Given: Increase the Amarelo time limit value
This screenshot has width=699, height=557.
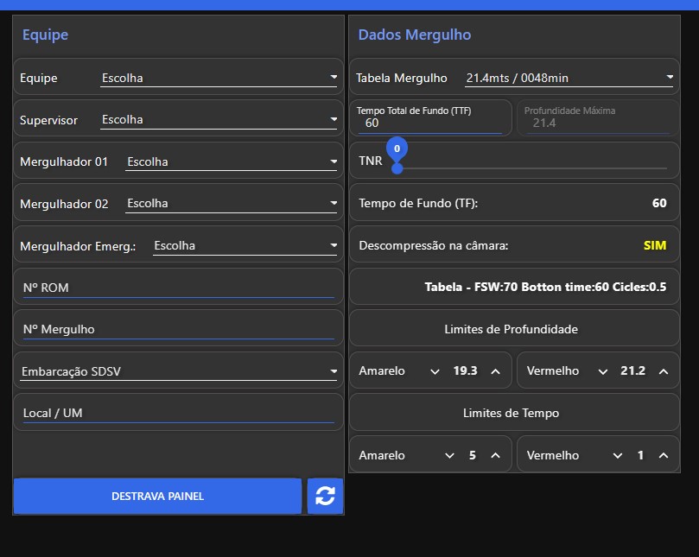Looking at the screenshot, I should pos(495,456).
